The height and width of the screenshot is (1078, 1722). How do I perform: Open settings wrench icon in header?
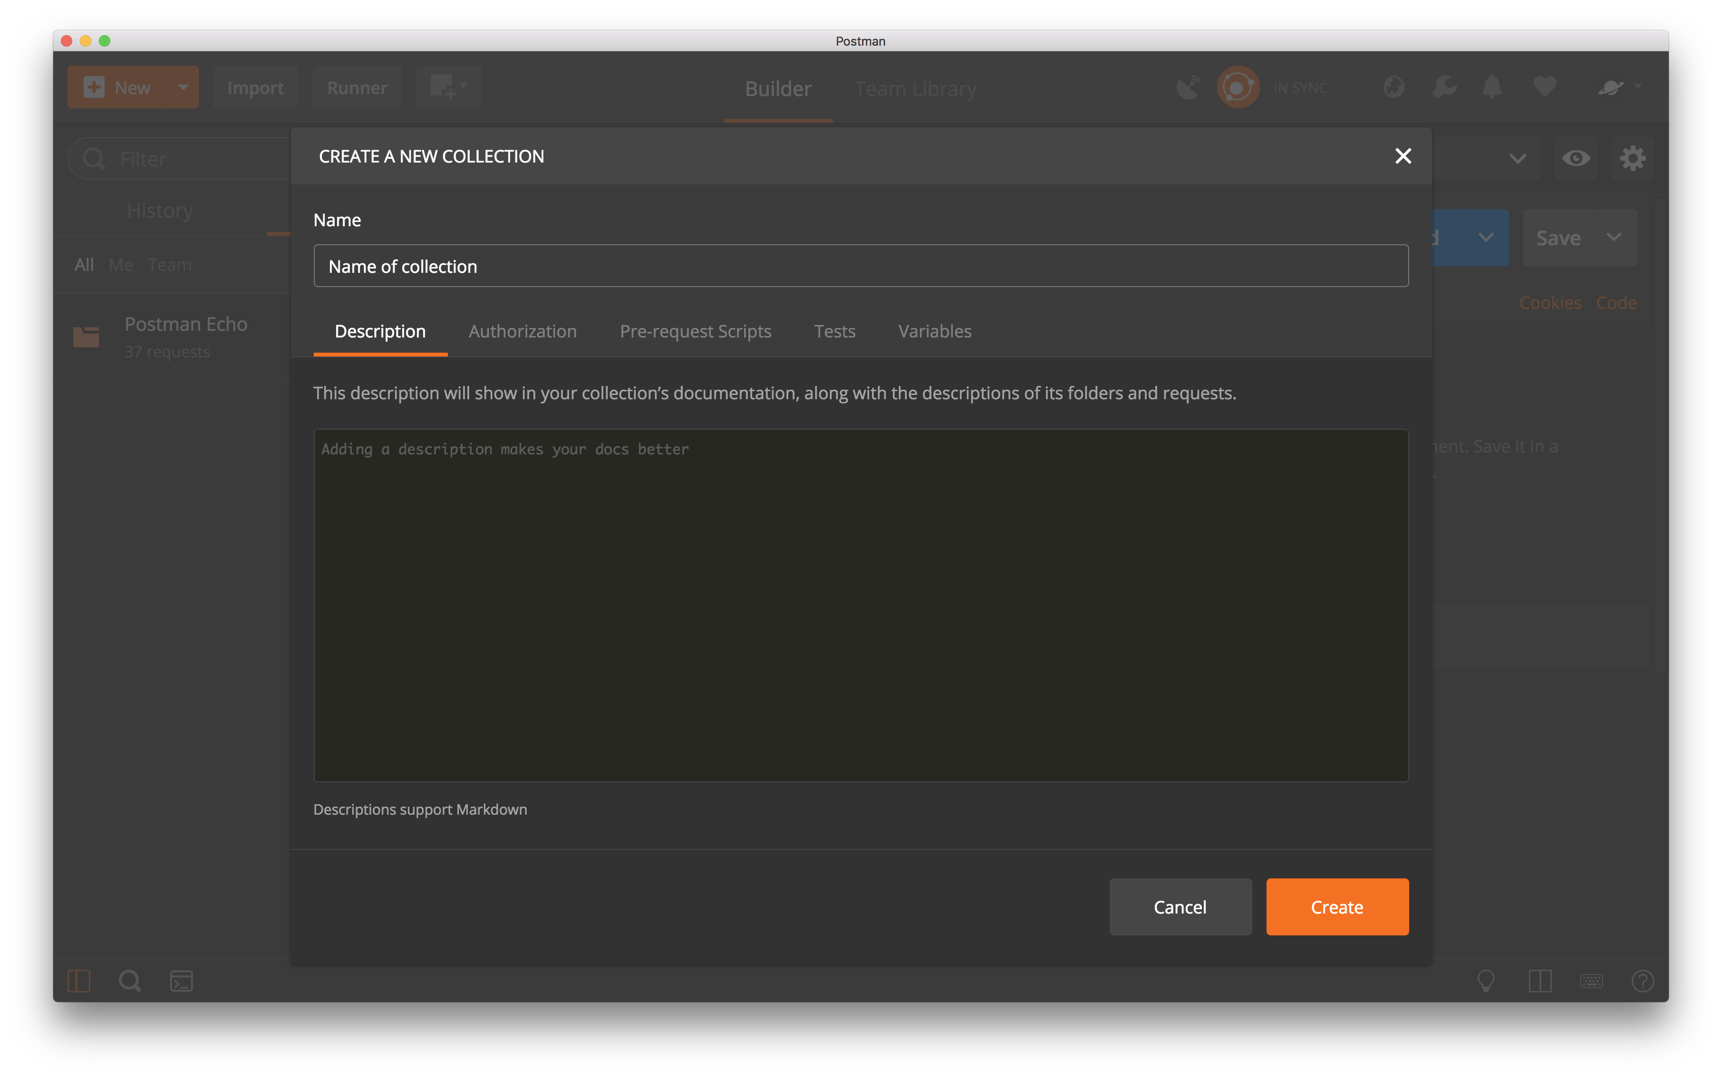[1444, 87]
